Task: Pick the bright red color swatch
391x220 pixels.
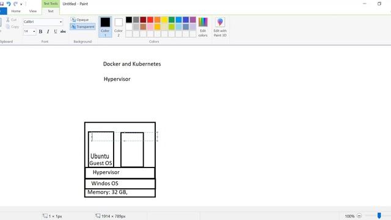Action: pos(150,20)
